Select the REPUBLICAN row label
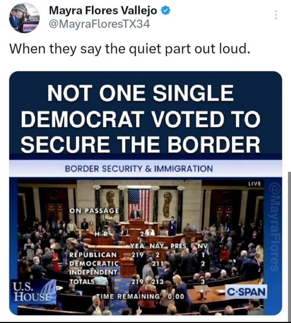This screenshot has height=323, width=291. [x=93, y=255]
